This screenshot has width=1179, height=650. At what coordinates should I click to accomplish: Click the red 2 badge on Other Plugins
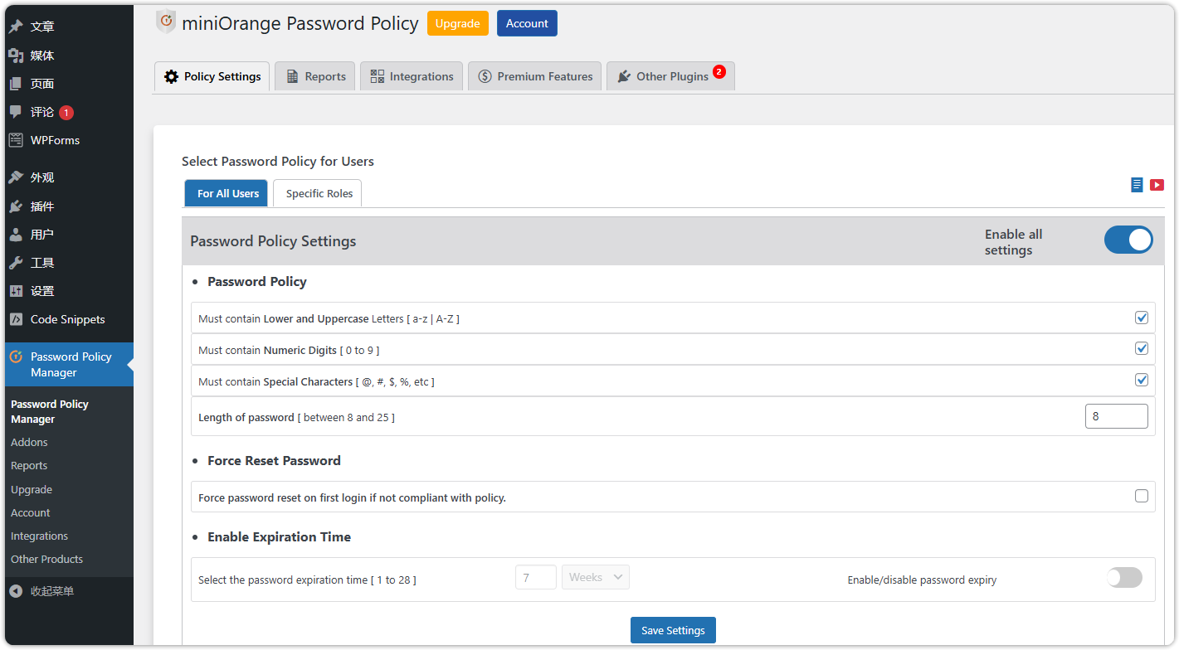[719, 71]
